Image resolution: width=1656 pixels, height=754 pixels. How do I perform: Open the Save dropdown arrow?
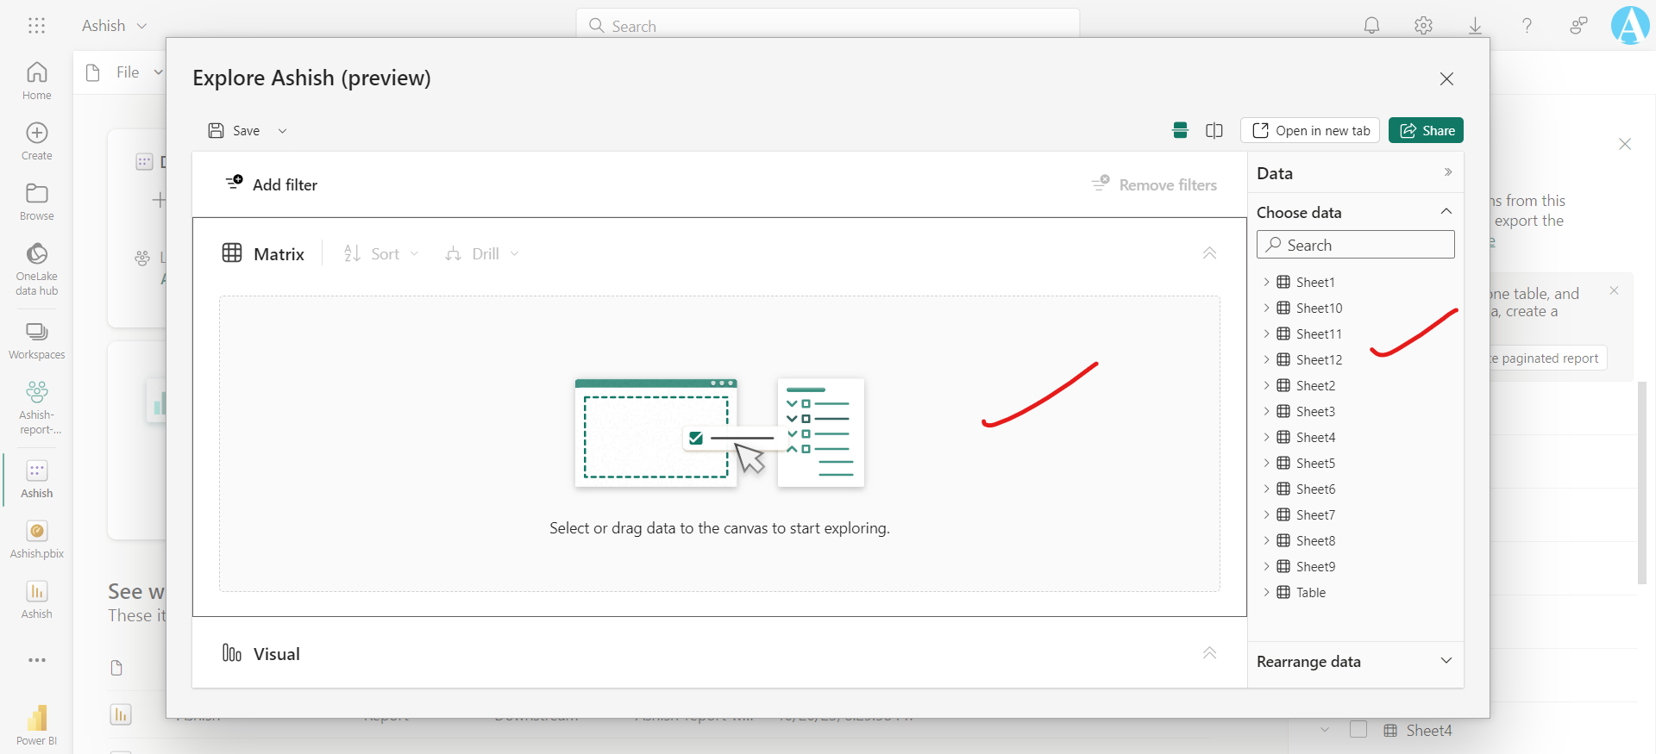pyautogui.click(x=282, y=131)
